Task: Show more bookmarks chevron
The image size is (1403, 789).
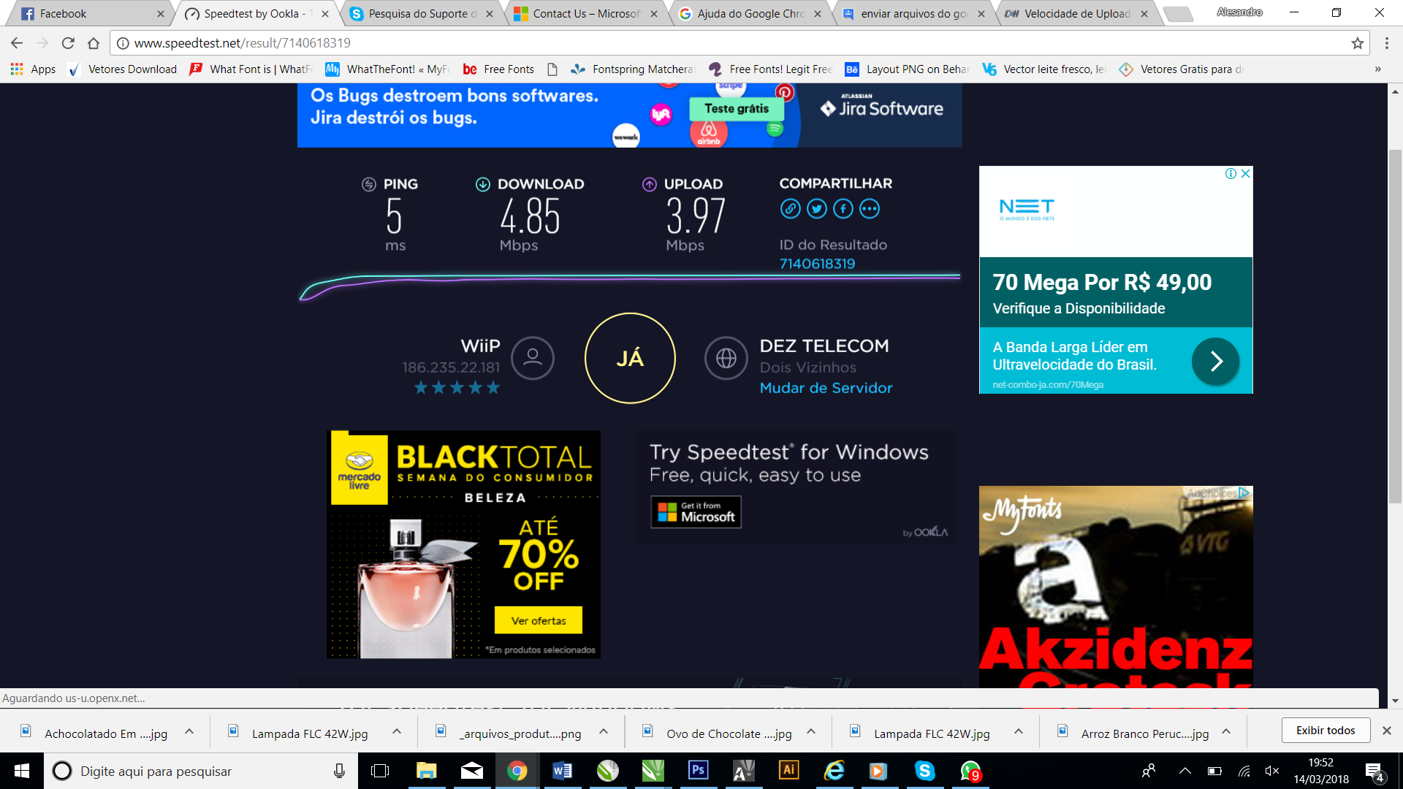Action: (x=1378, y=69)
